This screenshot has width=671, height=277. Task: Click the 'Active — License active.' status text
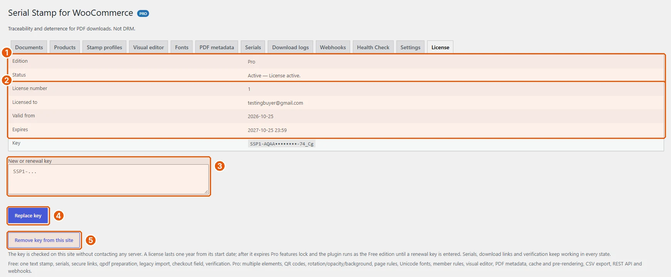tap(274, 75)
